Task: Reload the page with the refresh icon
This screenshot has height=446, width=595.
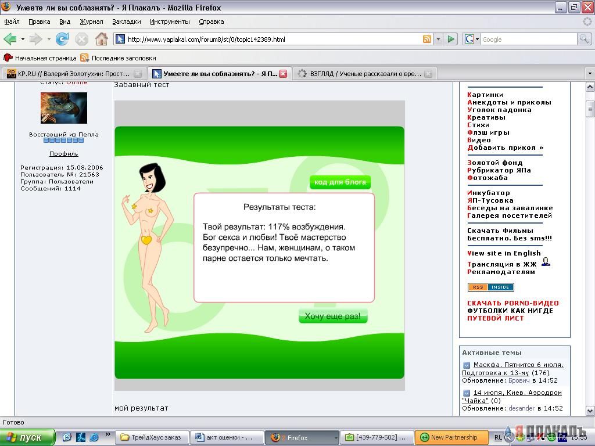Action: pyautogui.click(x=62, y=39)
